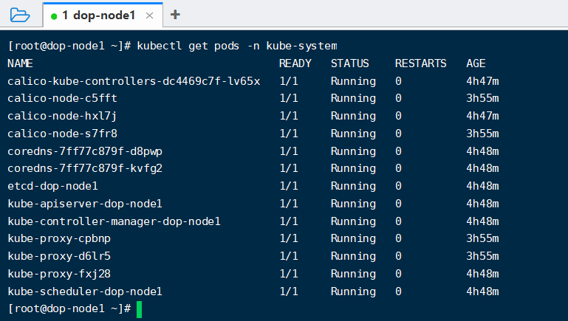Click the kube-proxy-d6lr5 pod name
Image resolution: width=568 pixels, height=321 pixels.
click(x=59, y=256)
